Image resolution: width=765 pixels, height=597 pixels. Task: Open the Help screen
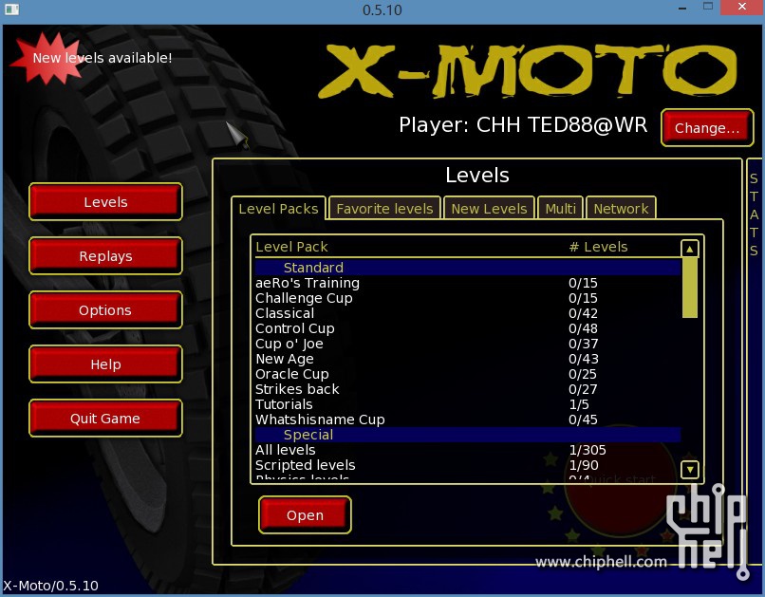click(105, 364)
